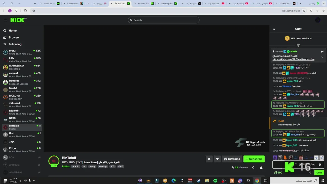Image resolution: width=327 pixels, height=184 pixels.
Task: Follow the channel with heart icon
Action: click(217, 159)
